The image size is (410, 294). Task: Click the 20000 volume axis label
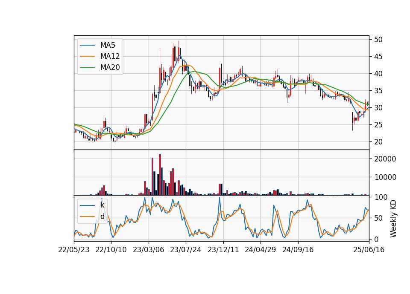[385, 159]
